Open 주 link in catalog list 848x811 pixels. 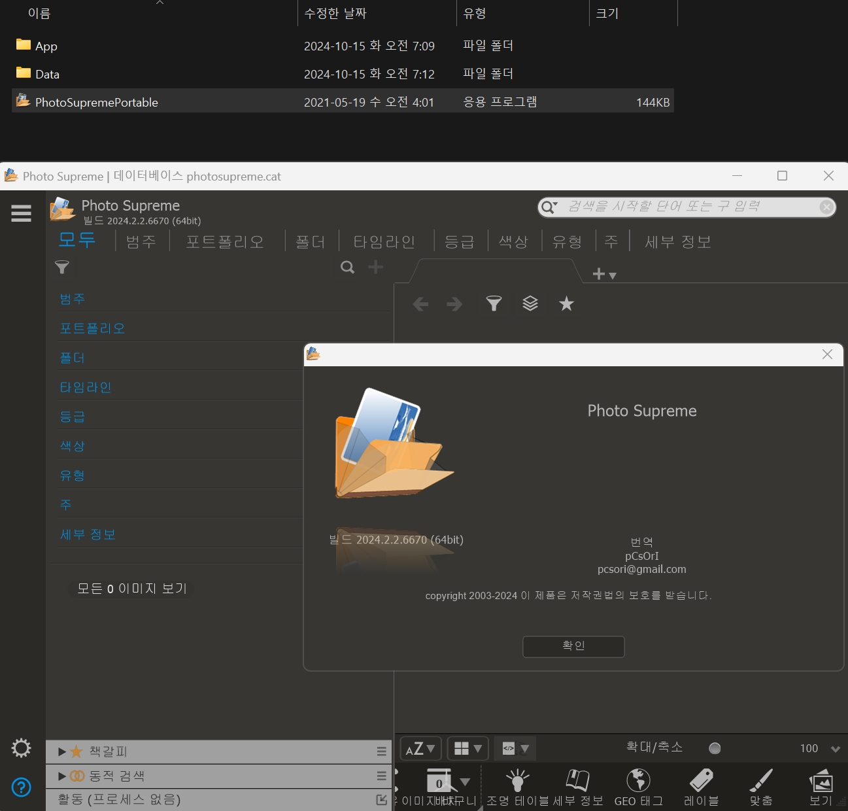66,505
